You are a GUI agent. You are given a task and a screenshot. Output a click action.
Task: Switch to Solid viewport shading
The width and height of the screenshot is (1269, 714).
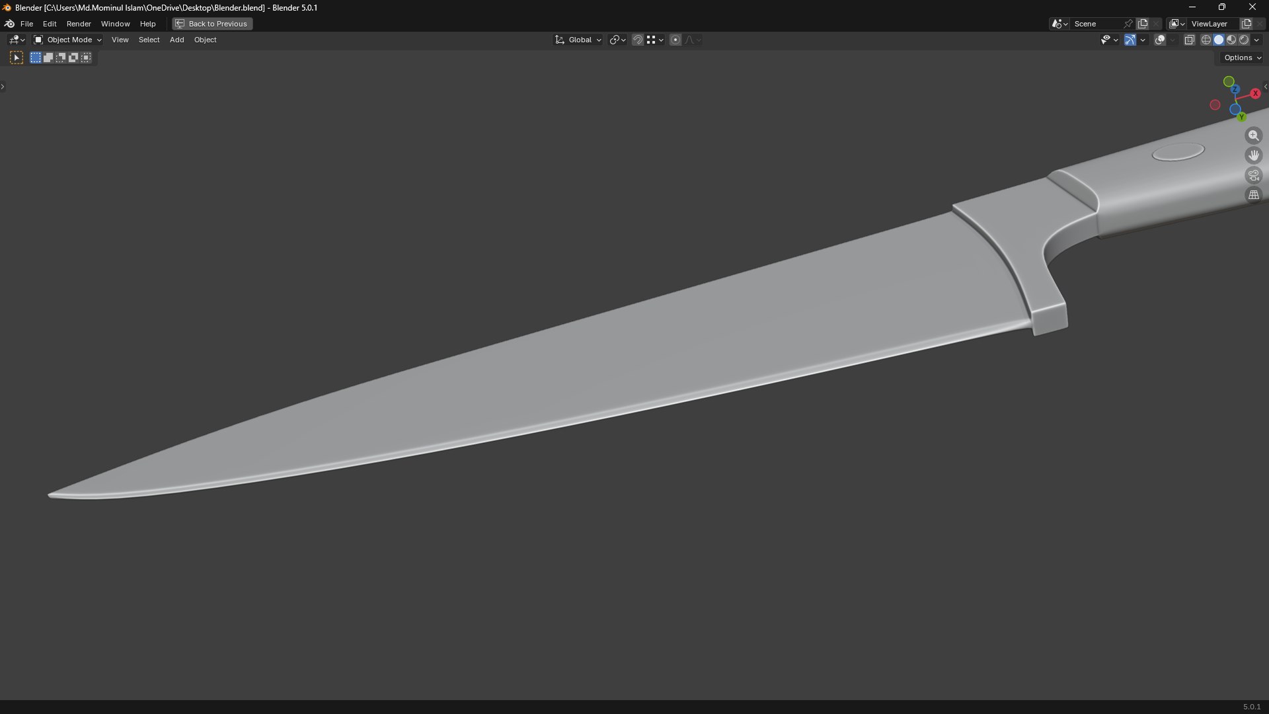point(1219,40)
